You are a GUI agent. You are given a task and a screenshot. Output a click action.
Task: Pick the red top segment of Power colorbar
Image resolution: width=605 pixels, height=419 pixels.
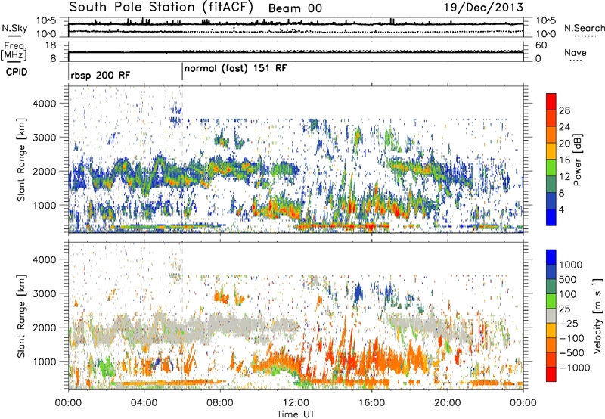[551, 101]
